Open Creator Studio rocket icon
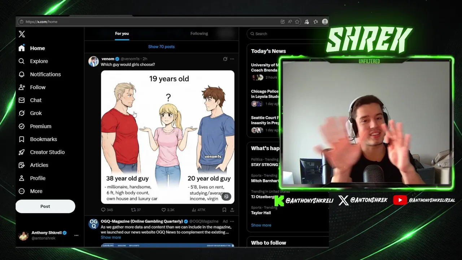Viewport: 462px width, 260px height. 22,152
